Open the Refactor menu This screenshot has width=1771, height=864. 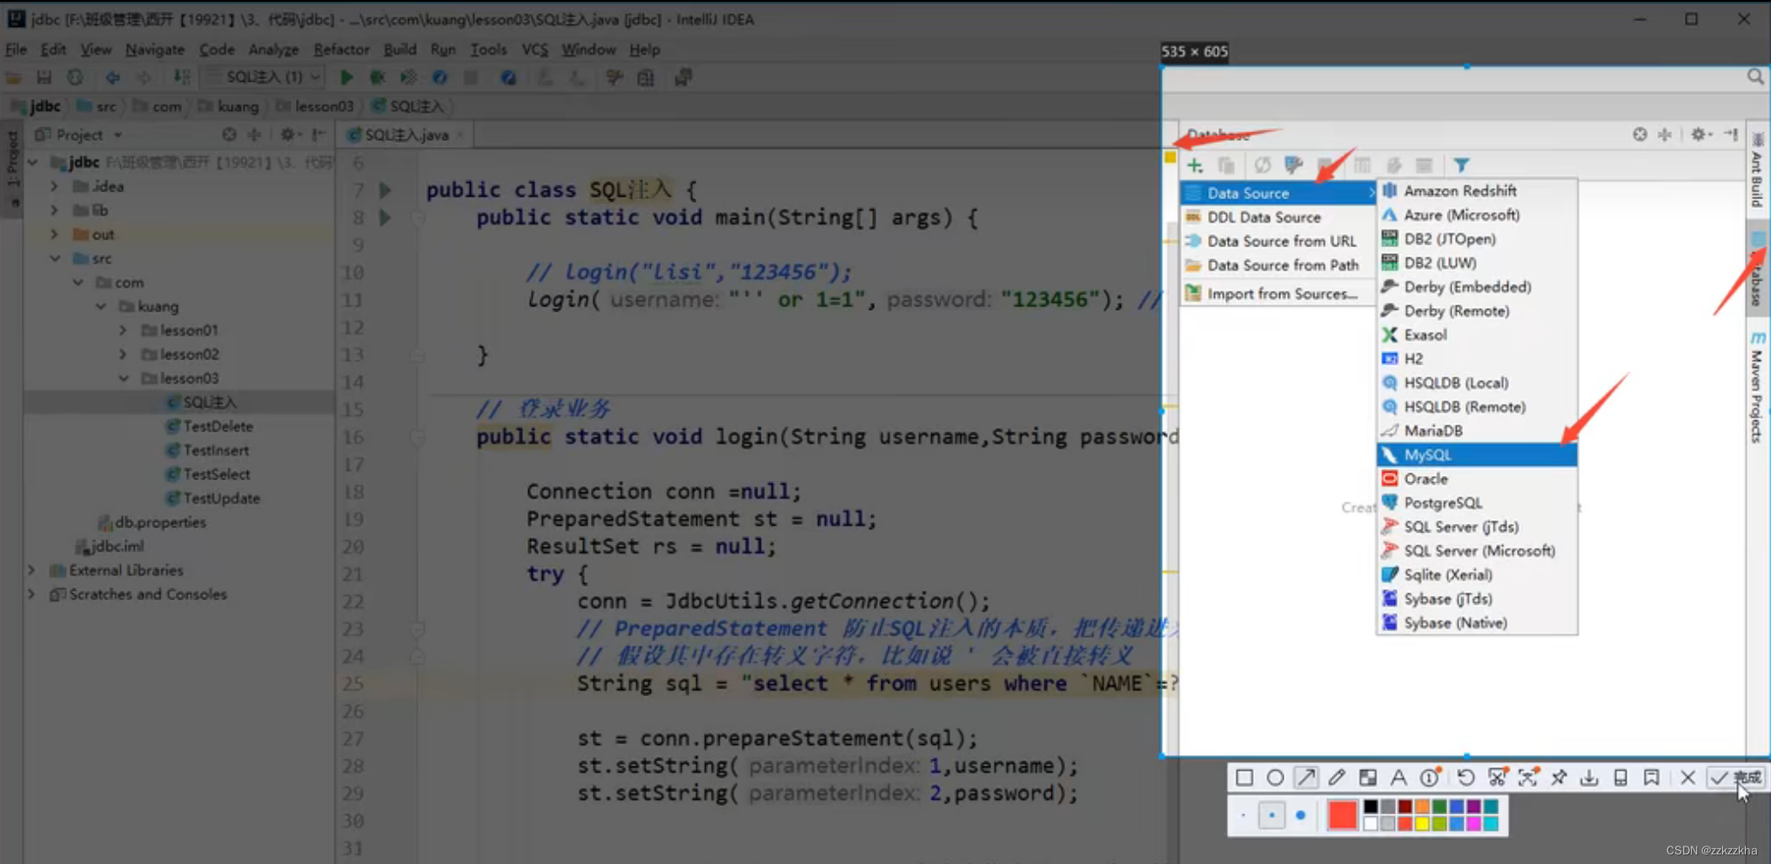pos(341,50)
